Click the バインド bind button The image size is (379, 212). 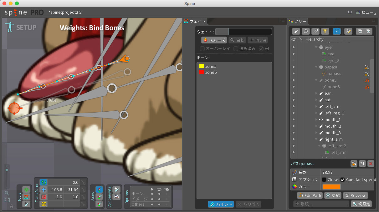(x=221, y=204)
